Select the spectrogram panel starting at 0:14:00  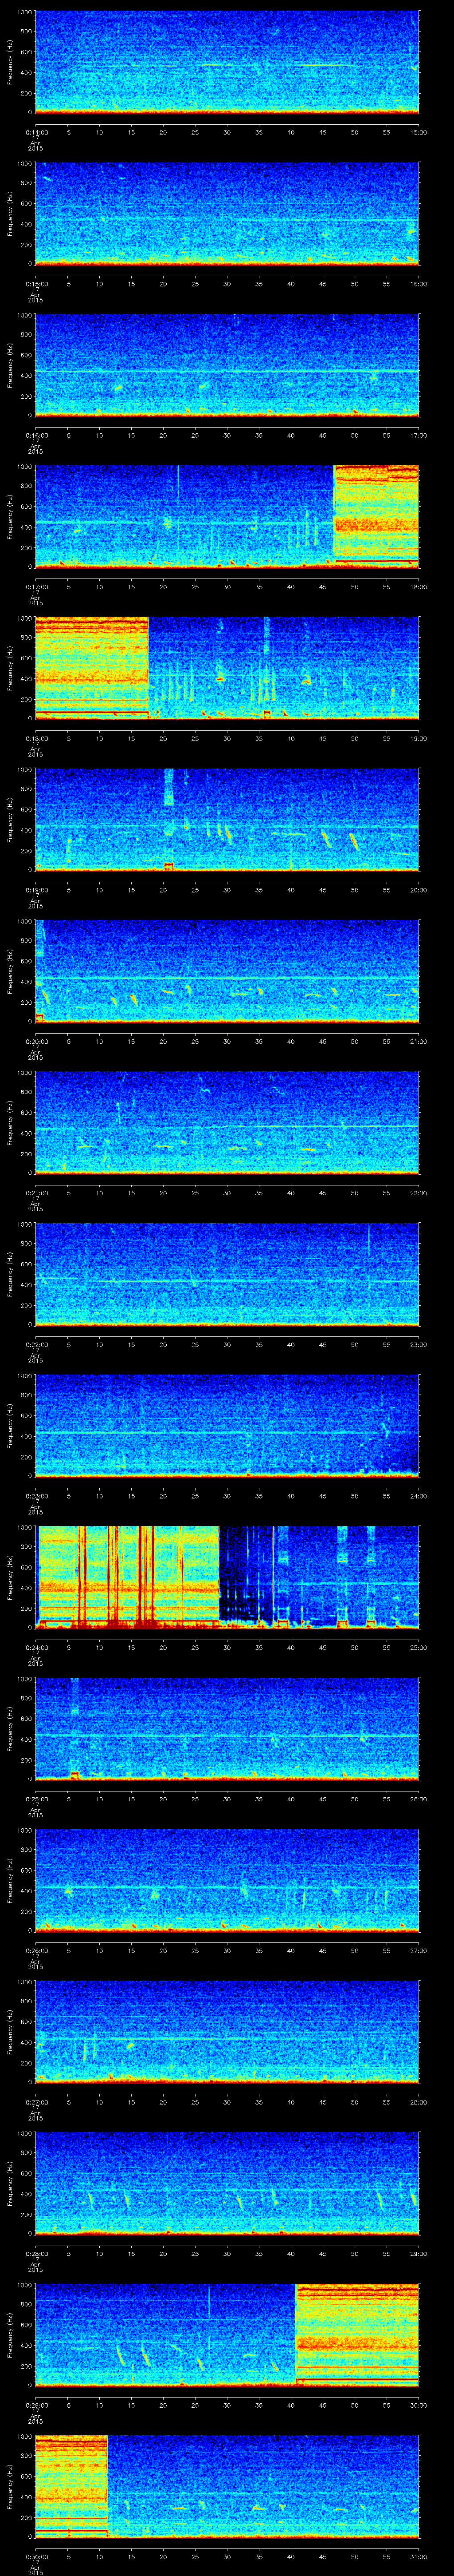point(227,62)
